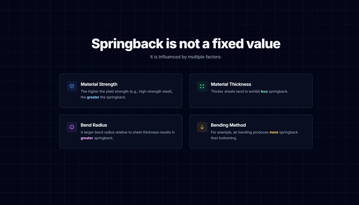
Task: Click the green expand-arrows icon for Material Thickness
Action: 202,86
